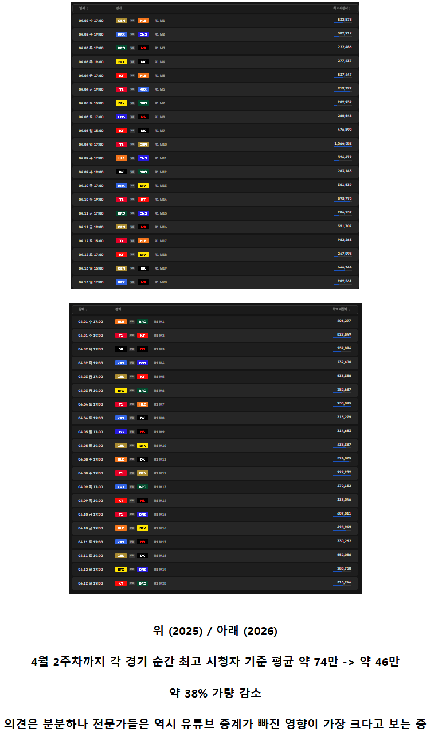Select KRX badge in T1 vs KRX match

pyautogui.click(x=143, y=89)
